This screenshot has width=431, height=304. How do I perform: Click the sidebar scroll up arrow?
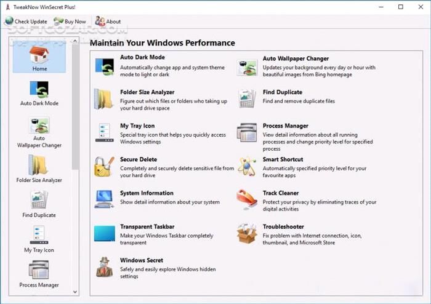click(76, 41)
